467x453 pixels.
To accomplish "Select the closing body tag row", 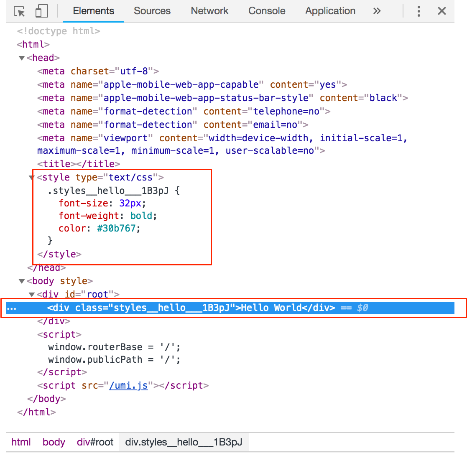I will [x=46, y=399].
